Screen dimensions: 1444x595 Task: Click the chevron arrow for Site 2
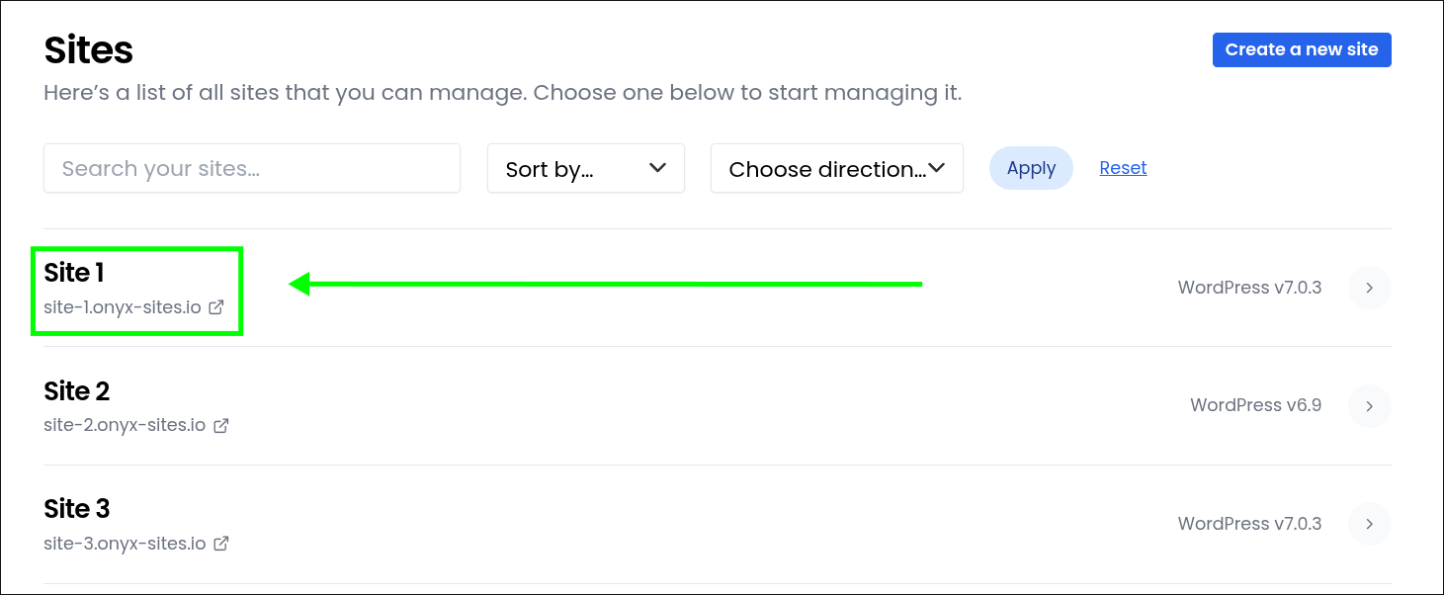tap(1369, 405)
